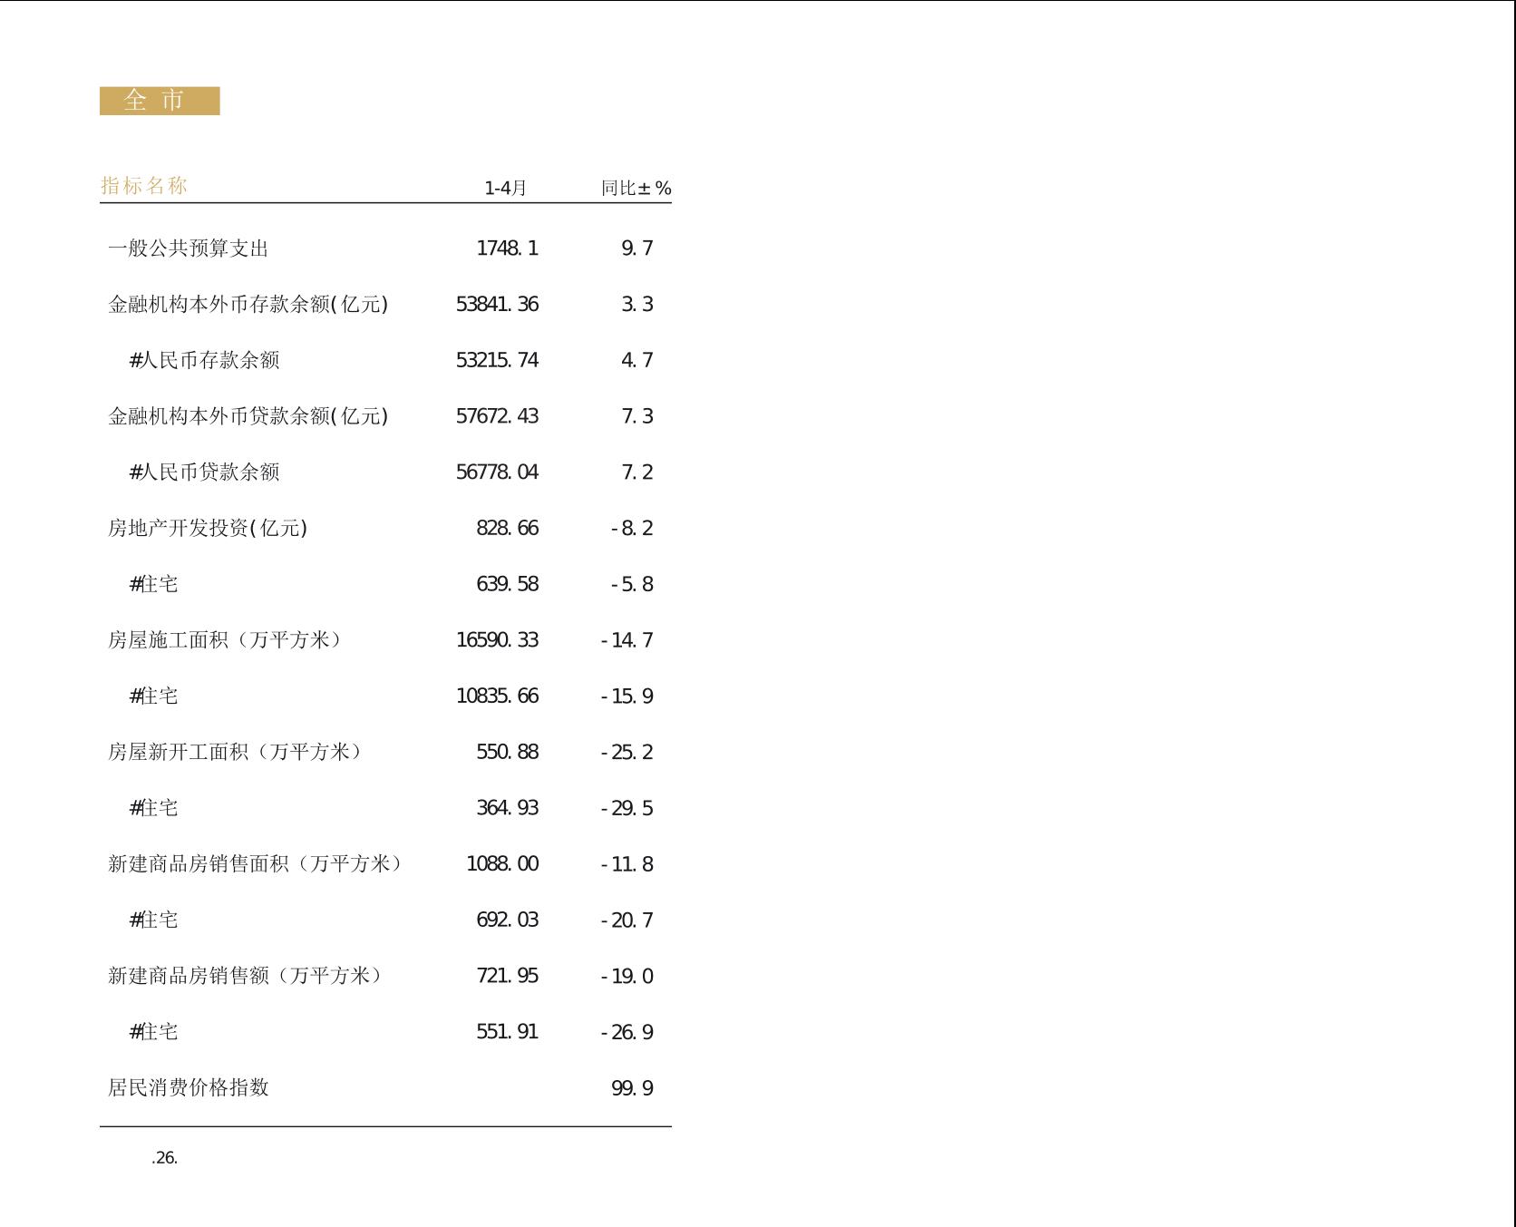Click the value 57672.43
Image resolution: width=1516 pixels, height=1227 pixels.
(497, 416)
